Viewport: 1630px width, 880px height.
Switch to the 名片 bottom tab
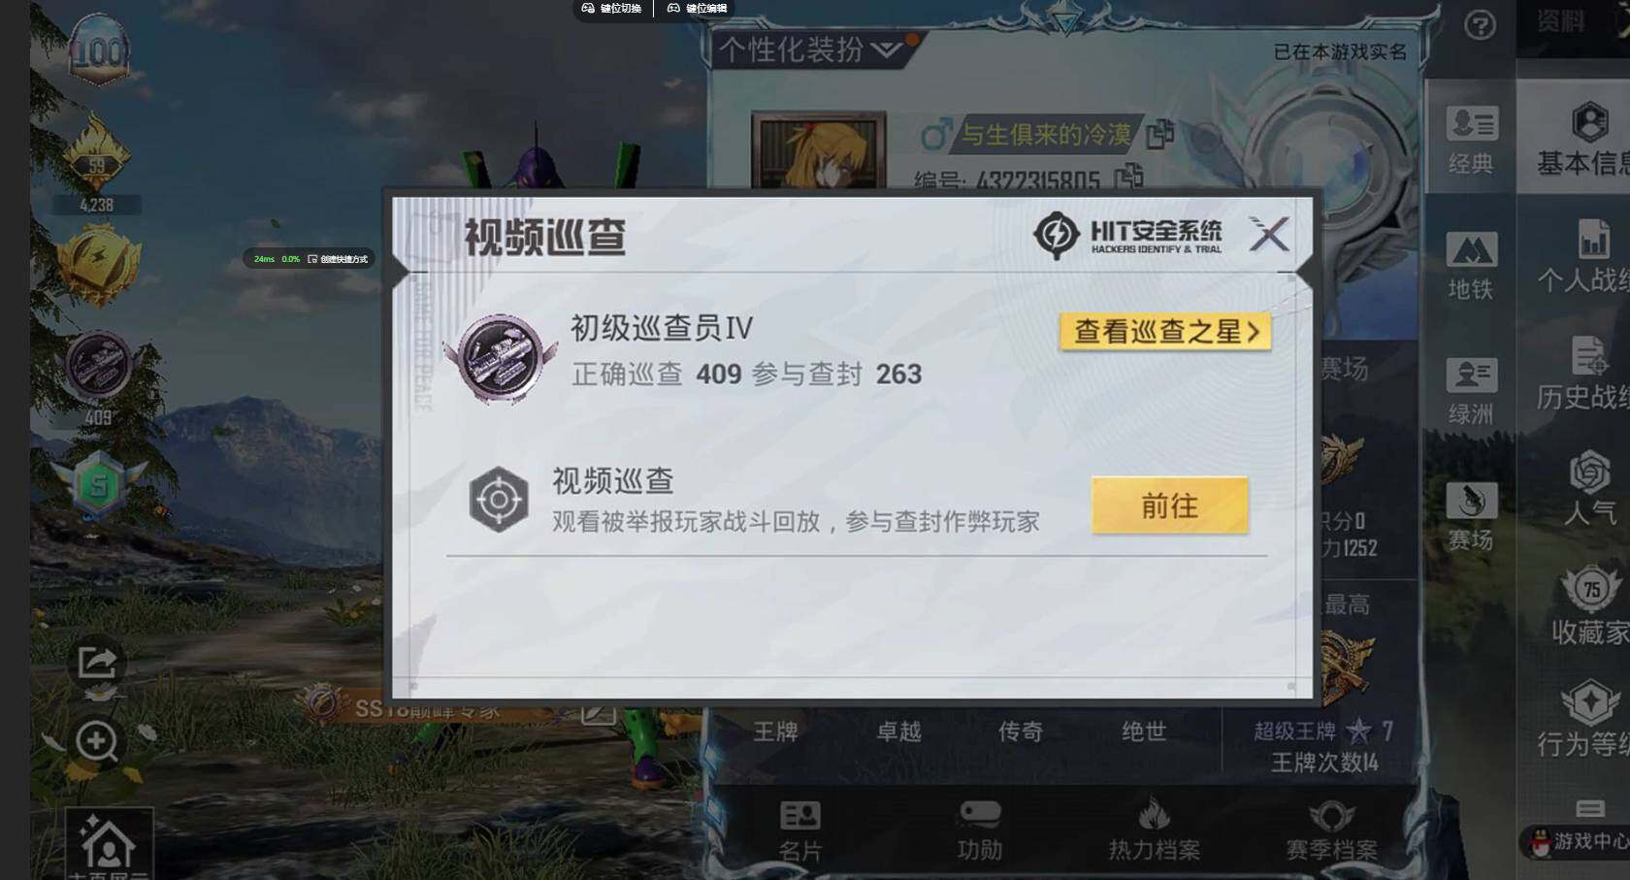pos(800,831)
